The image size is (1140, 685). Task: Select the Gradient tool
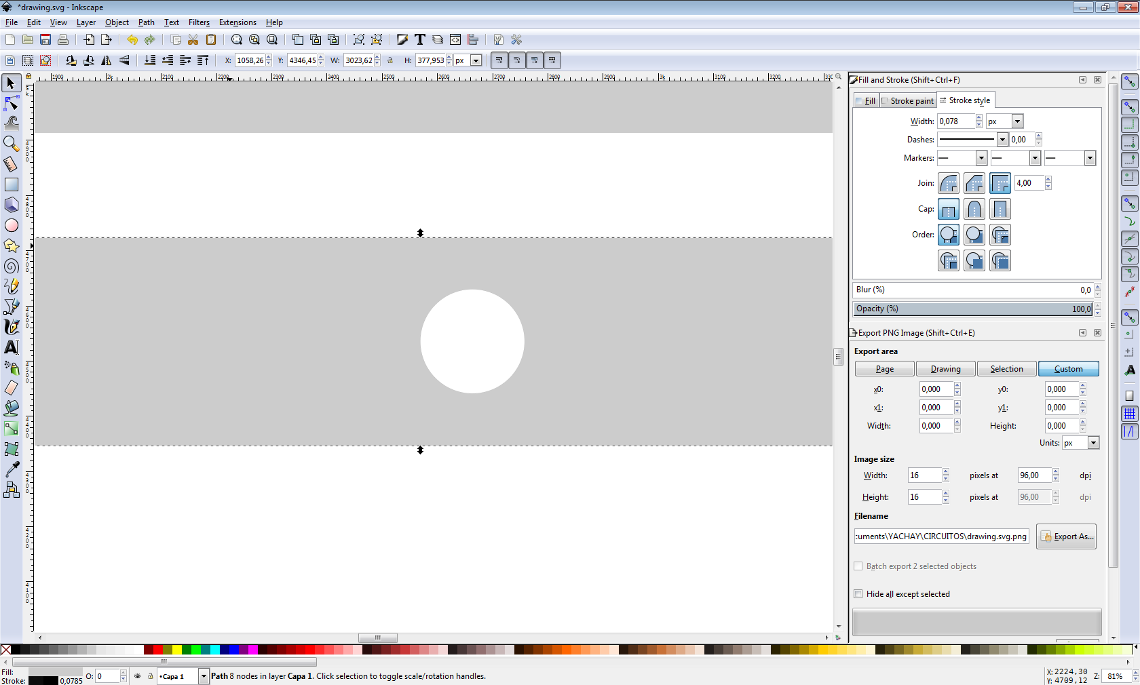point(11,429)
